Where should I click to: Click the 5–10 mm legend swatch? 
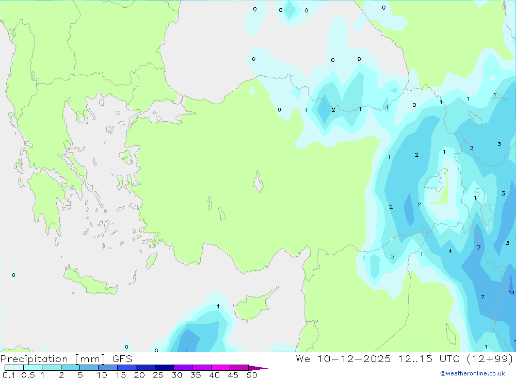[x=89, y=368]
